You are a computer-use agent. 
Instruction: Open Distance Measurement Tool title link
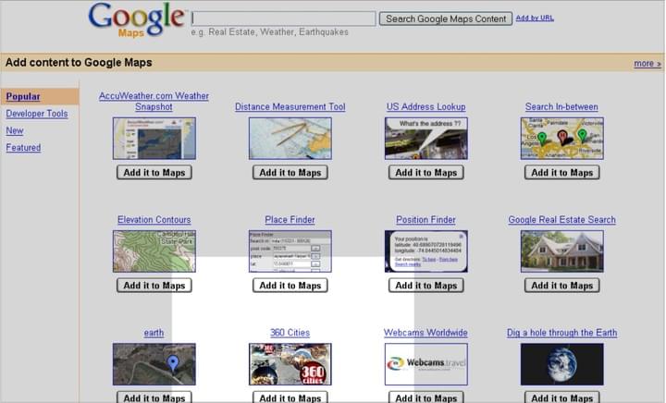(290, 107)
